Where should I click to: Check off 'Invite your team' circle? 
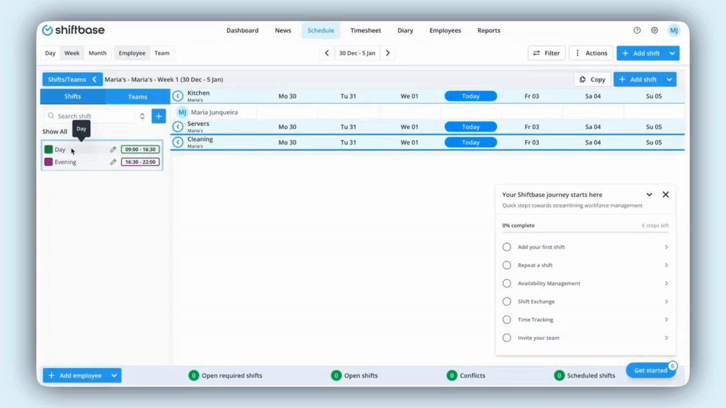[x=506, y=338]
